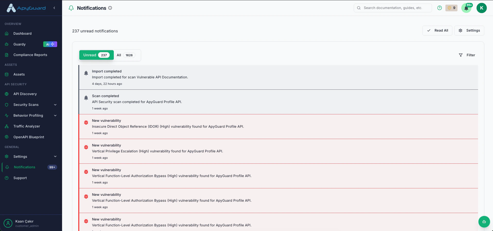Screen dimensions: 493x231
Task: Click the Security Scans shield icon
Action: pyautogui.click(x=7, y=105)
